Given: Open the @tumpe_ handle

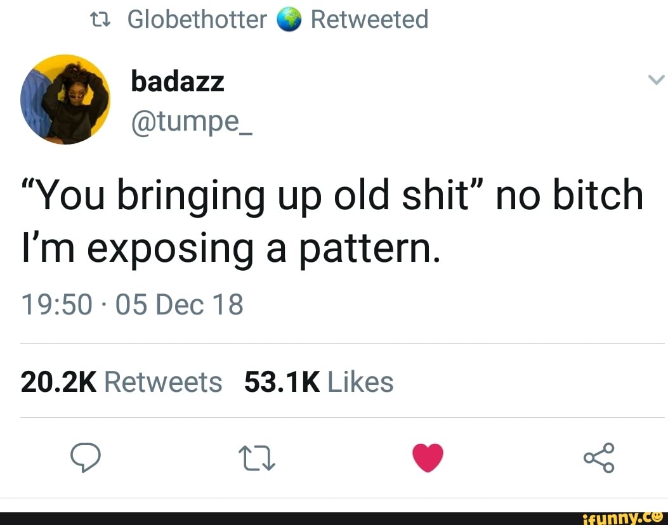Looking at the screenshot, I should [192, 122].
